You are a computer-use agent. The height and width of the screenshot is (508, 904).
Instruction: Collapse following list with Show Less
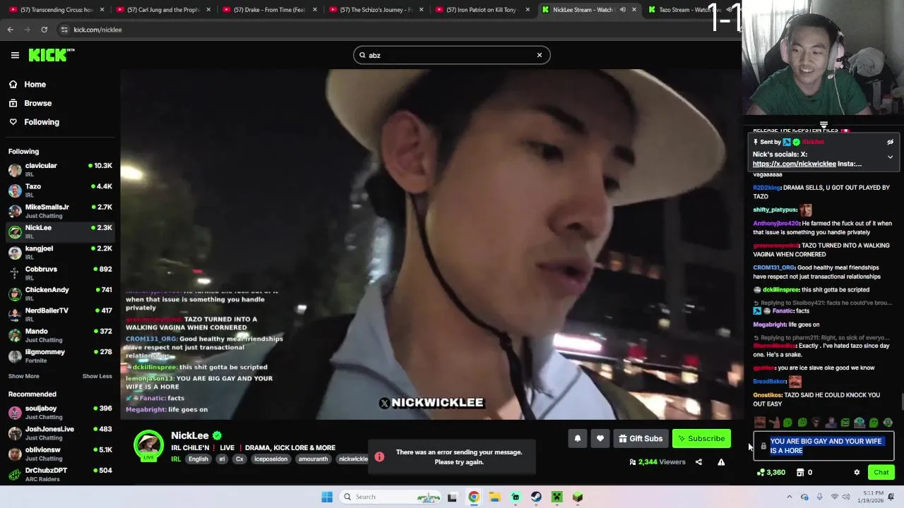pyautogui.click(x=97, y=376)
